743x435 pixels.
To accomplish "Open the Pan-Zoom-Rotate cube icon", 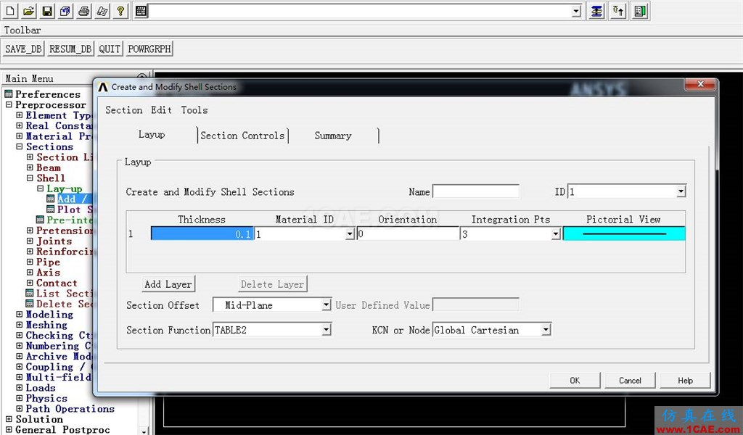I will 65,10.
